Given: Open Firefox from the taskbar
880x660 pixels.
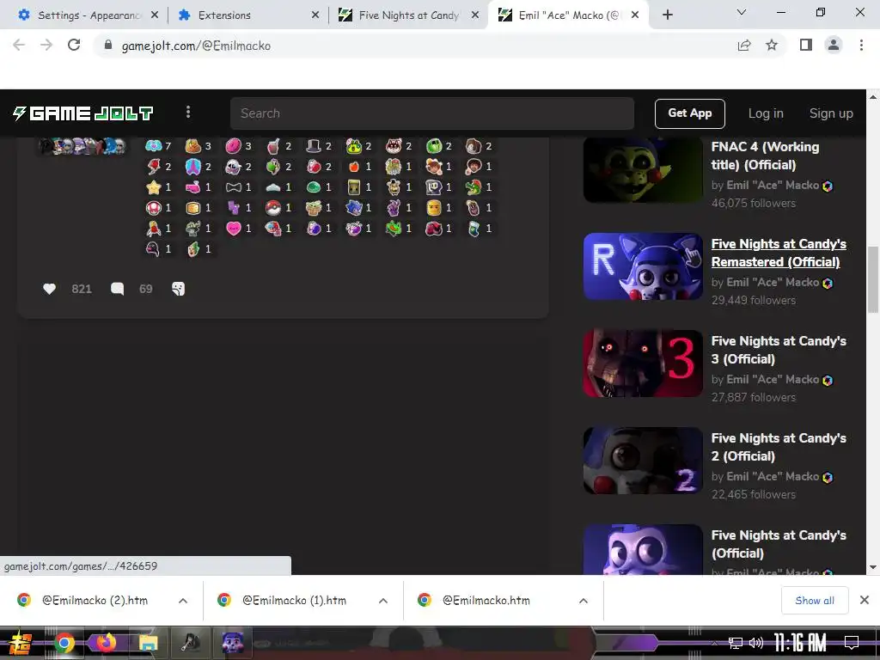Looking at the screenshot, I should point(106,643).
